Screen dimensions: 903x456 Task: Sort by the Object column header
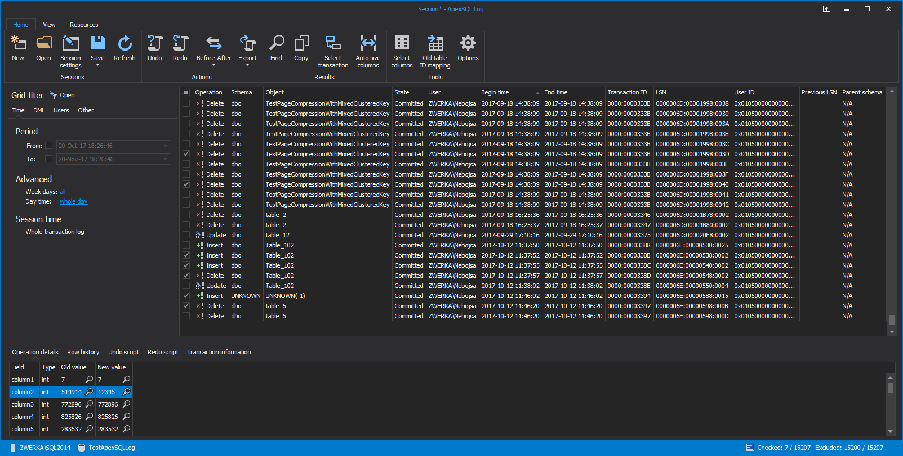[x=328, y=92]
